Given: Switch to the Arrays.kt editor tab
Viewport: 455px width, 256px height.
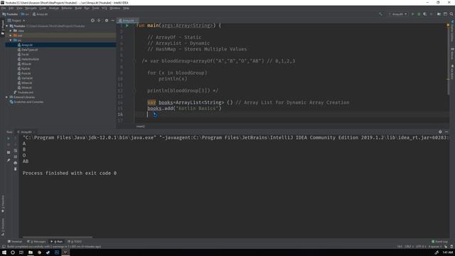Looking at the screenshot, I should [128, 21].
